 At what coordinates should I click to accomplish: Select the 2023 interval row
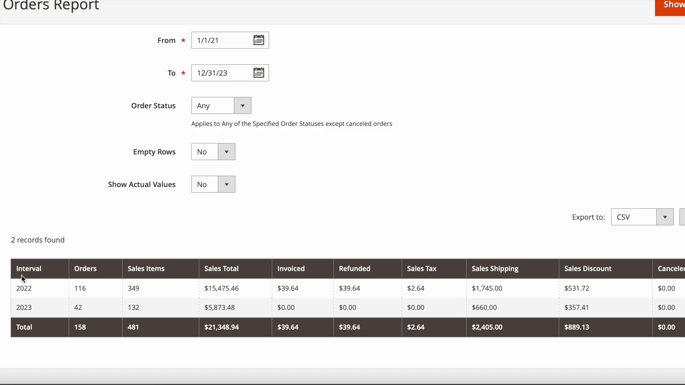[24, 308]
